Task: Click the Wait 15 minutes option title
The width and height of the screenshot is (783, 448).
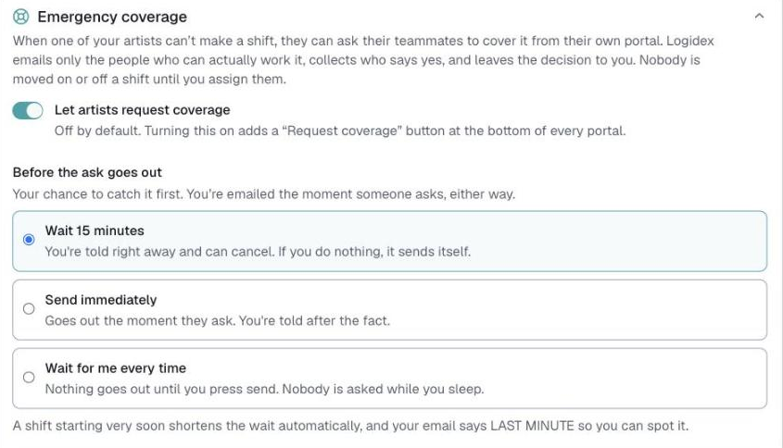Action: tap(95, 230)
